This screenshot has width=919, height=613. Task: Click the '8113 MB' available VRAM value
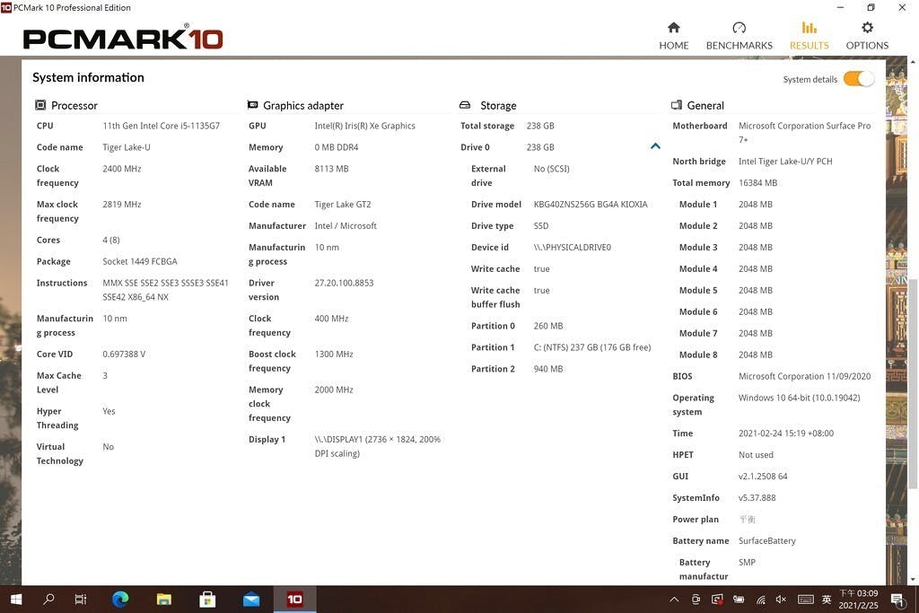pos(331,168)
